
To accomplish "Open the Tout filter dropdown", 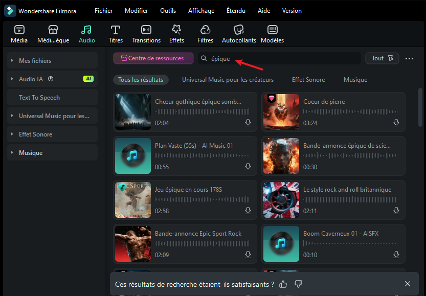I will [382, 58].
